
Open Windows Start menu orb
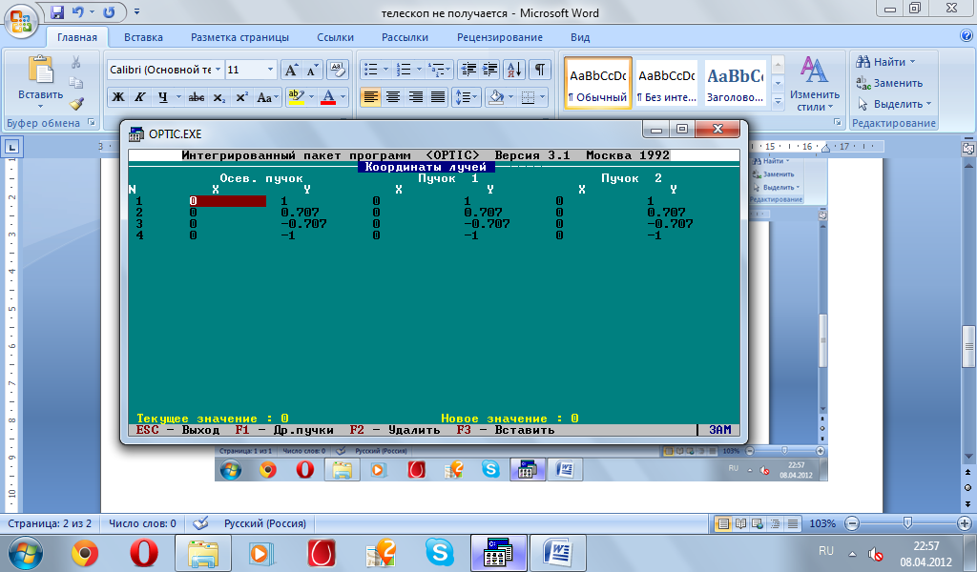click(x=26, y=553)
